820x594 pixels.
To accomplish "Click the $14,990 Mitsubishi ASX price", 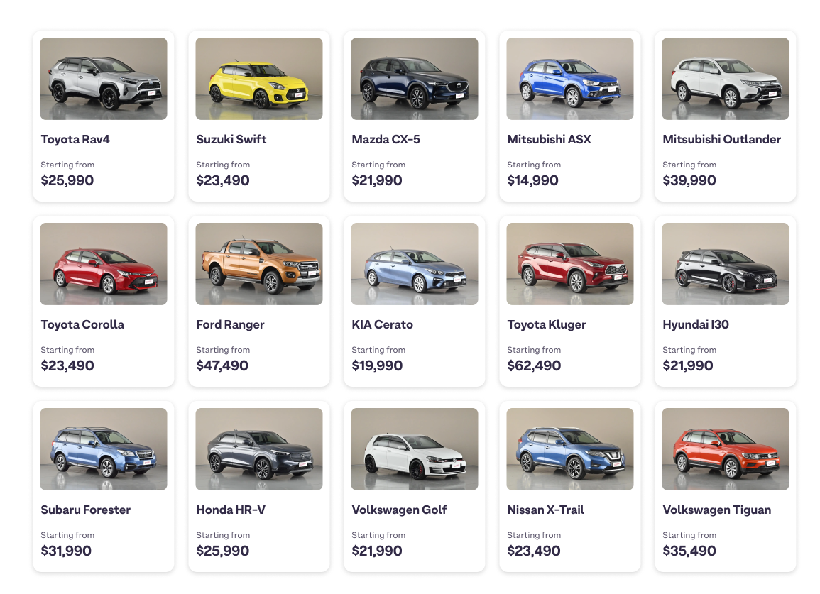I will pyautogui.click(x=533, y=180).
